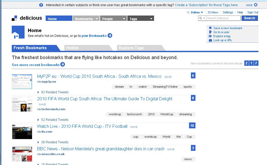Open the People menu dropdown
The width and height of the screenshot is (267, 165).
124,19
